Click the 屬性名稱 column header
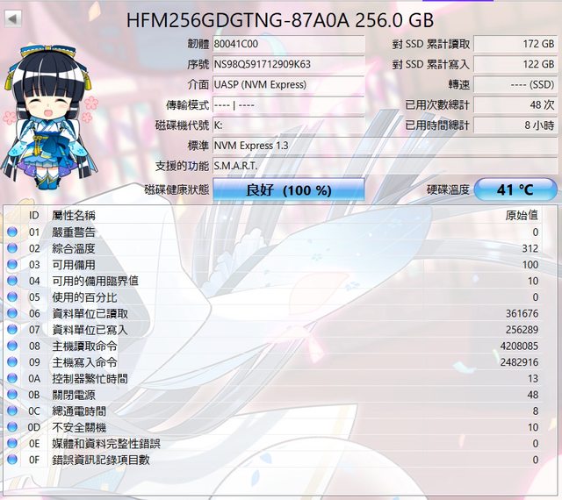Viewport: 562px width, 500px height. (x=74, y=215)
